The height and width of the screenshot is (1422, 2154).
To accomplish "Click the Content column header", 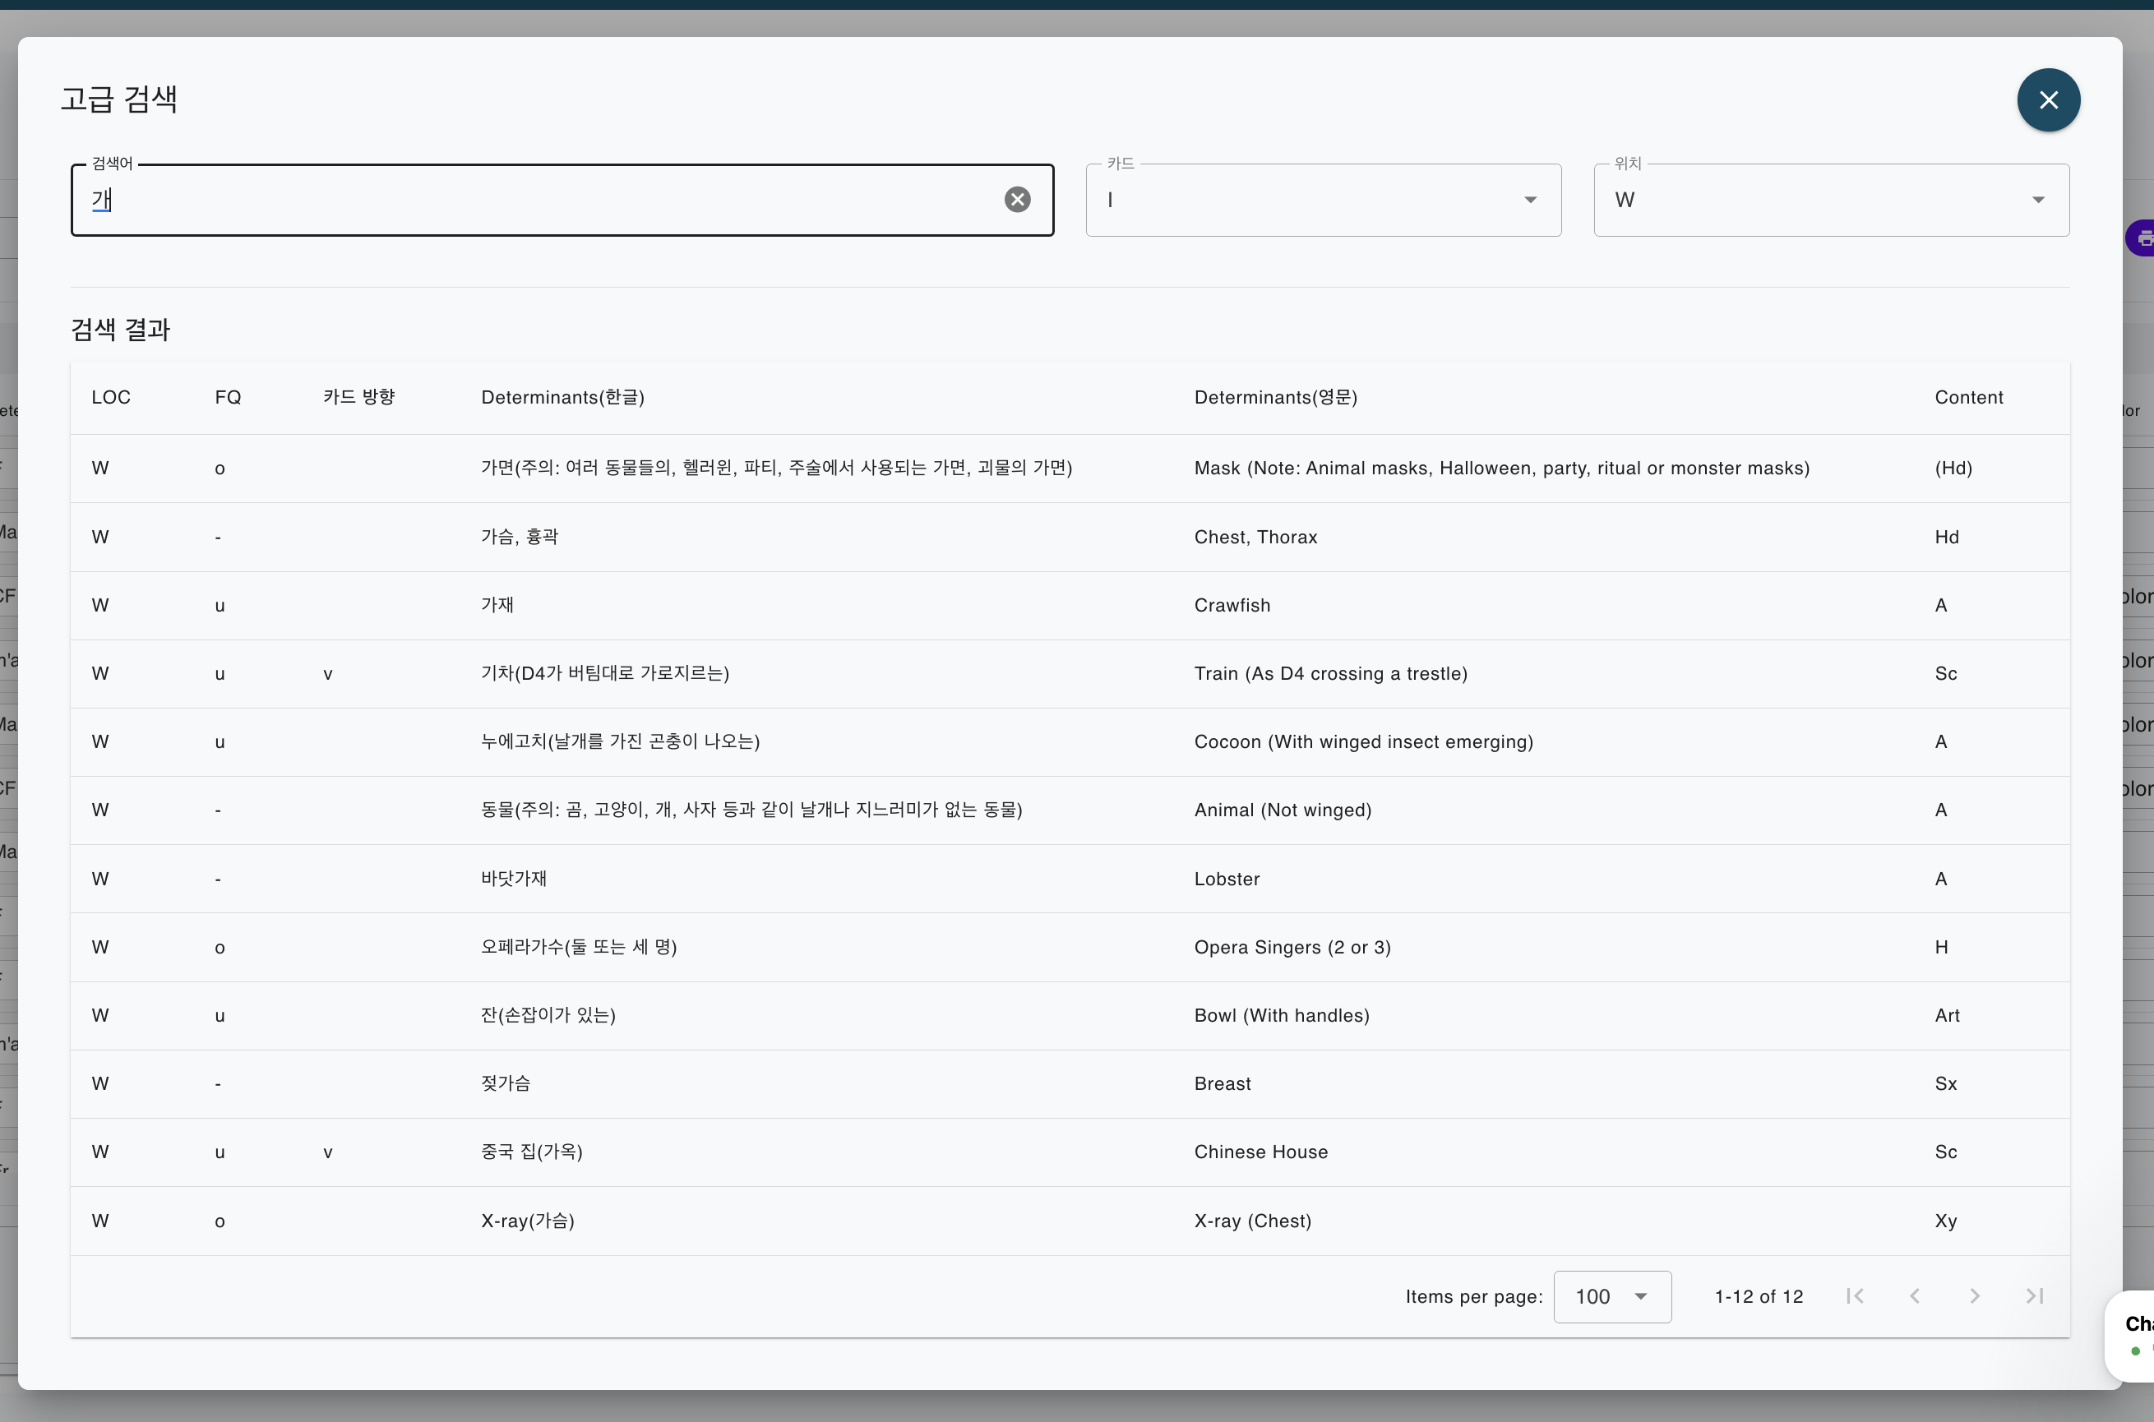I will 1968,397.
